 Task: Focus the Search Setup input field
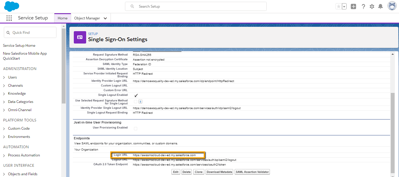[196, 6]
